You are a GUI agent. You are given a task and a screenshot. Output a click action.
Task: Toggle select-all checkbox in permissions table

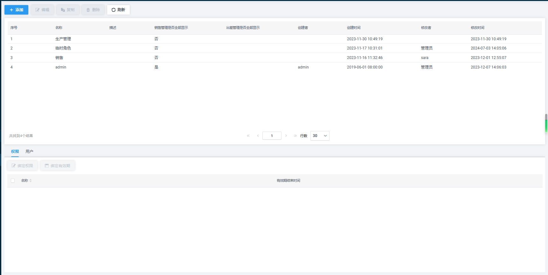[x=13, y=180]
